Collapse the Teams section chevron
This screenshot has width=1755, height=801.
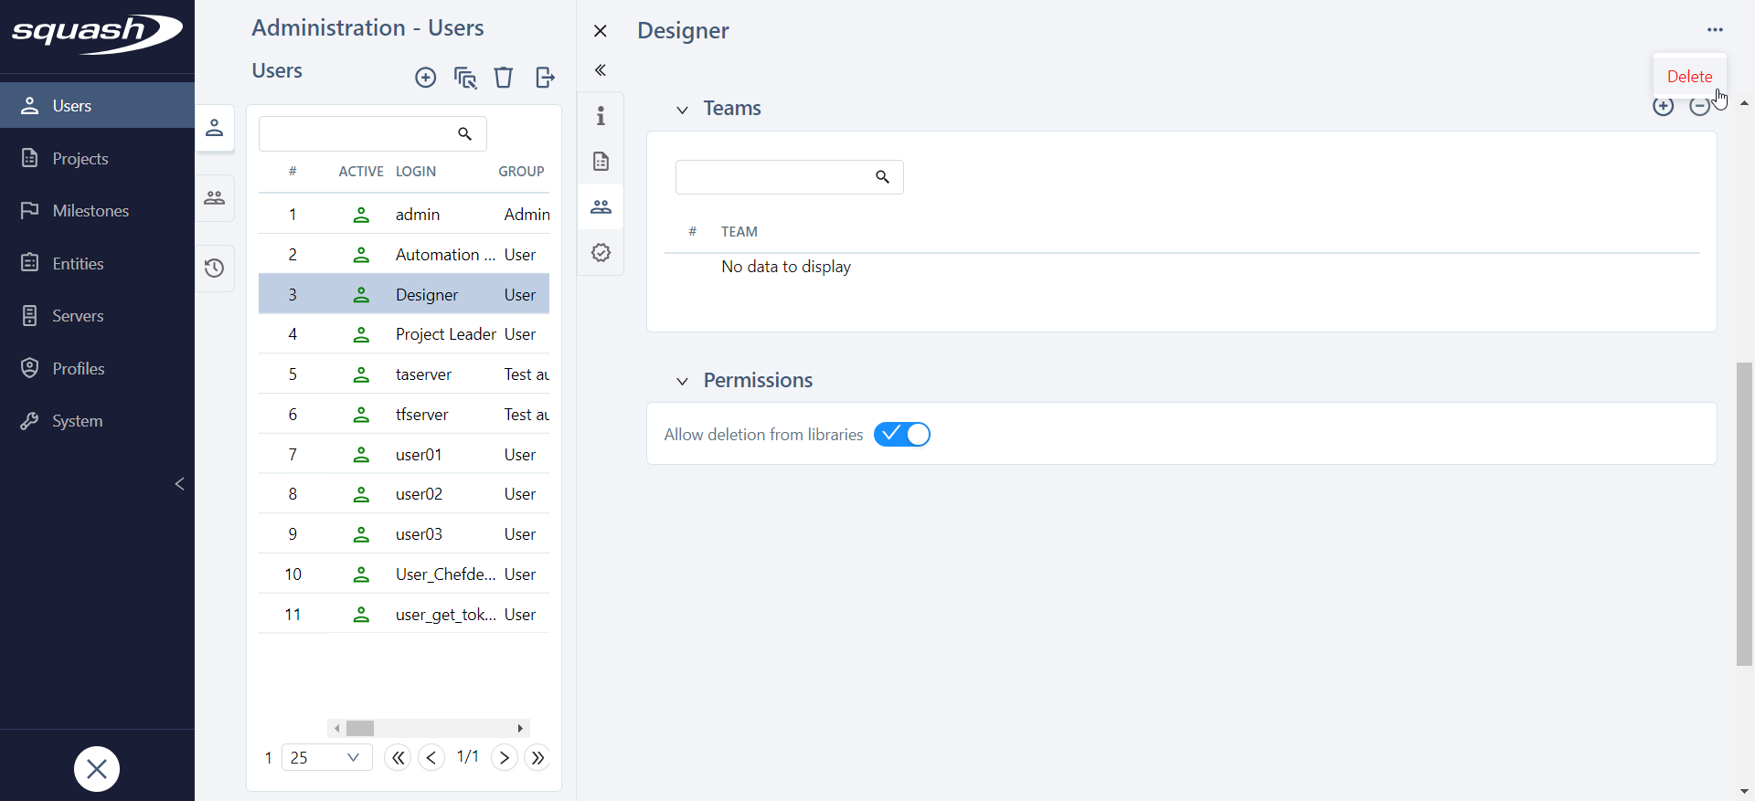click(x=682, y=110)
